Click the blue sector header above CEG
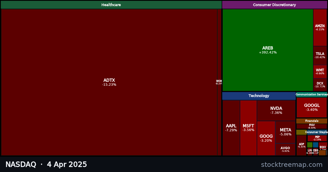This screenshot has width=328, height=172. point(315,145)
